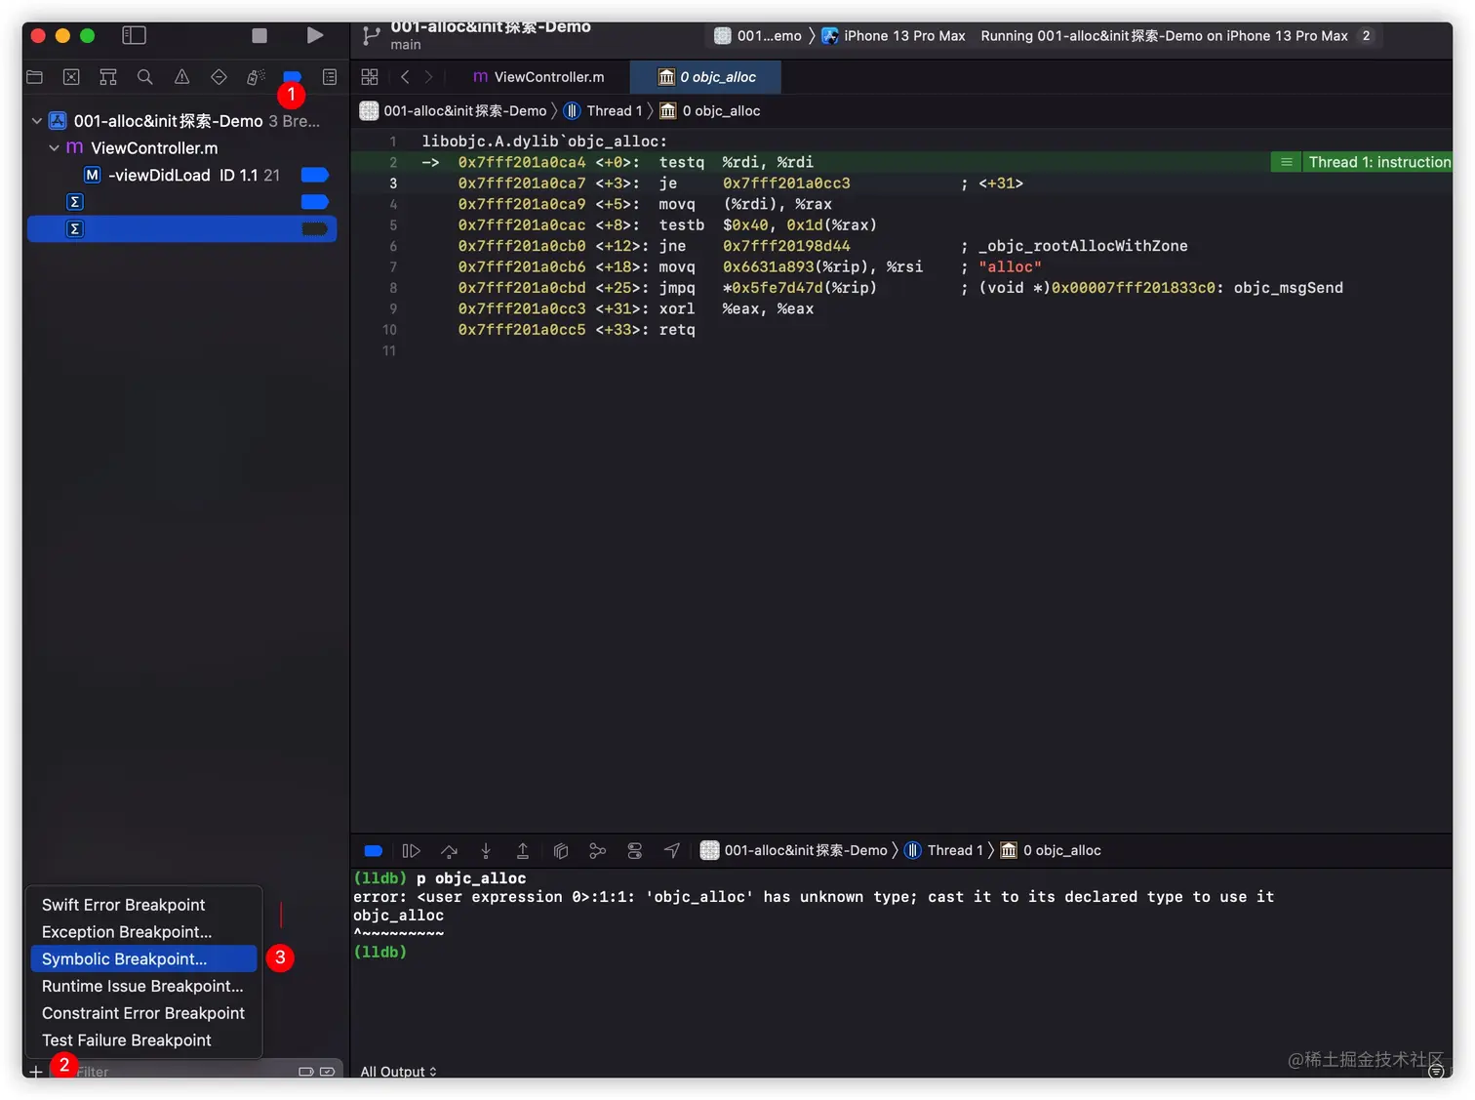Collapse the 001-alloc&init project group

click(x=37, y=121)
